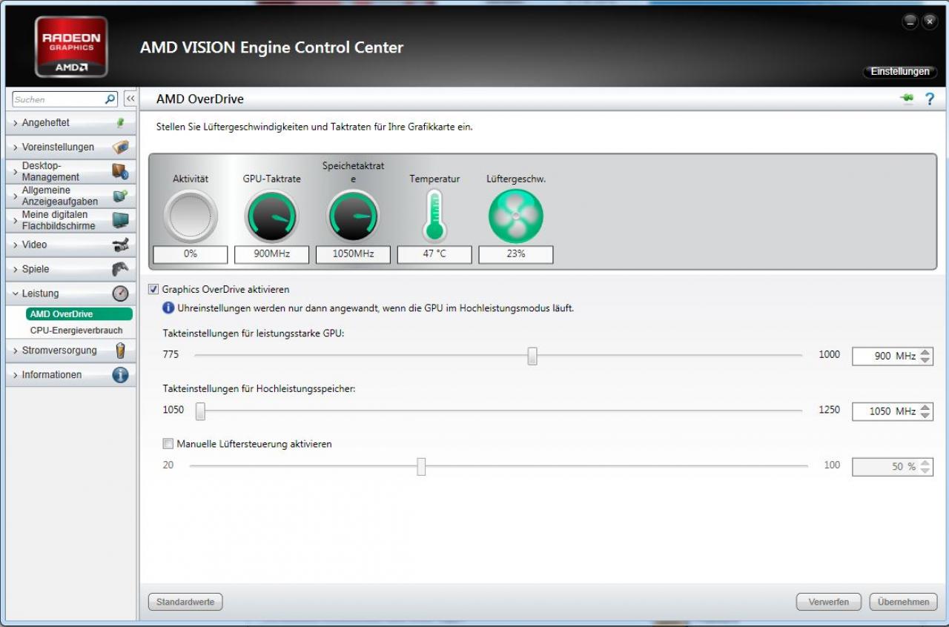Increase GPU clock with 900 MHz stepper
This screenshot has width=949, height=627.
(x=925, y=352)
